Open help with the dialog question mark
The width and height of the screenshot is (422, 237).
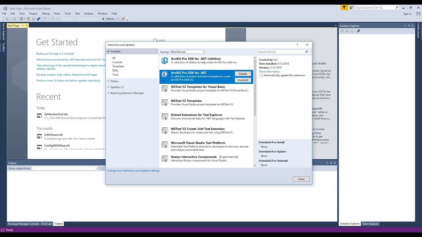297,45
